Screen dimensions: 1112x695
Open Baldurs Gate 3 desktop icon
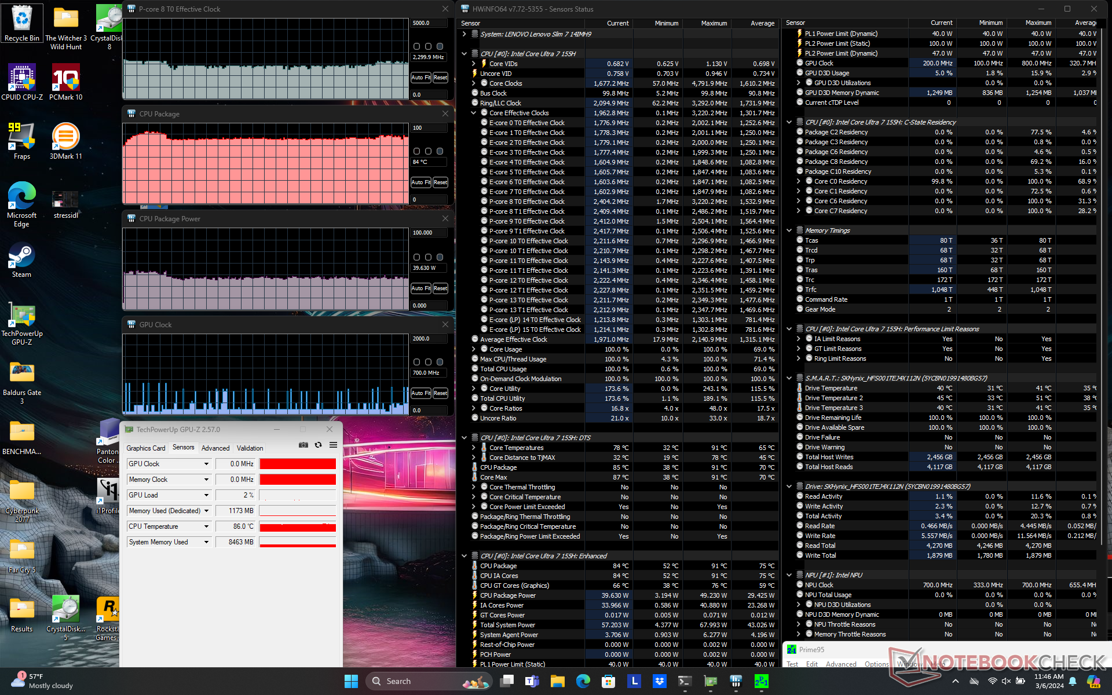[x=22, y=382]
